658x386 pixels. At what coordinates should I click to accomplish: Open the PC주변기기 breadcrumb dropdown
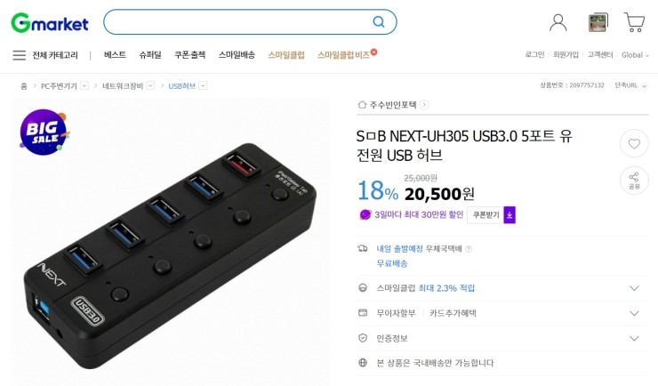point(84,85)
